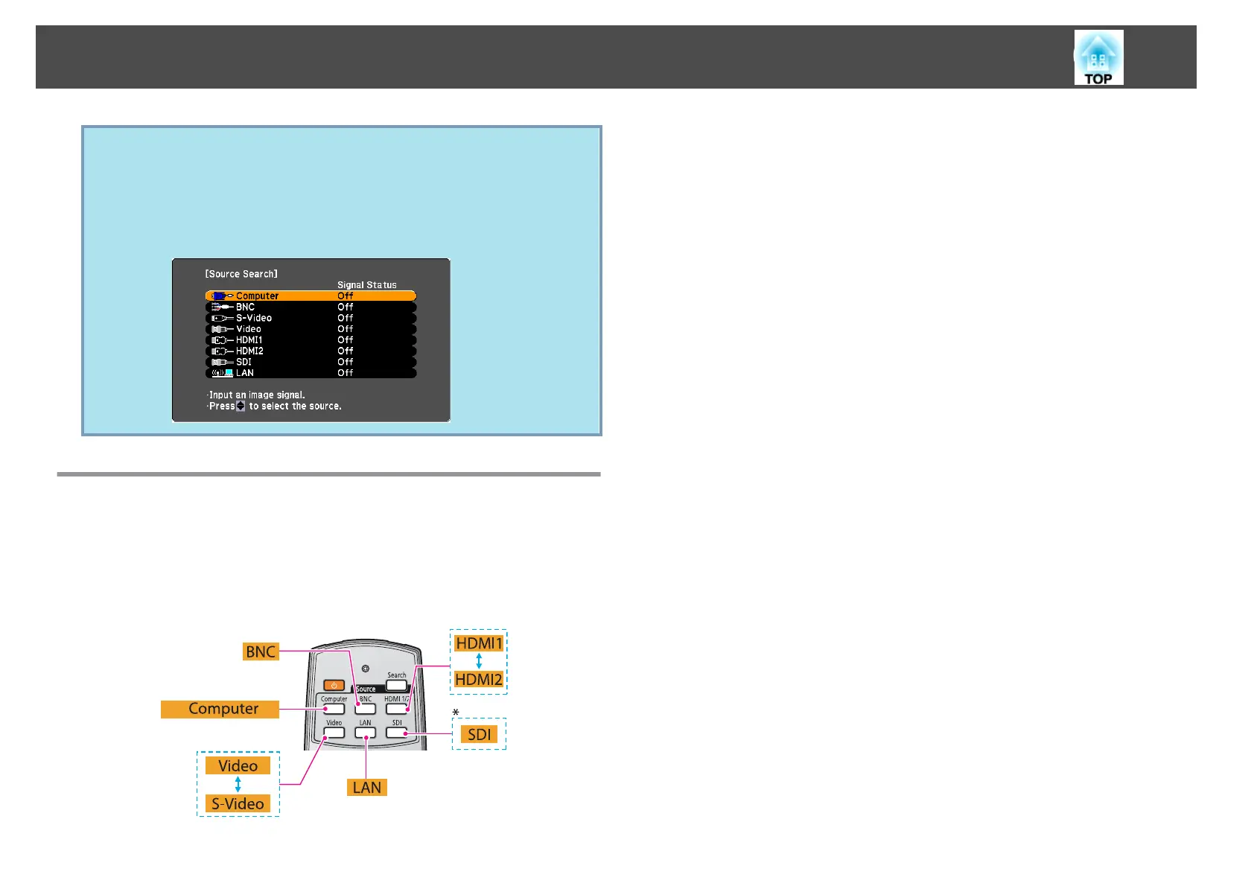The height and width of the screenshot is (886, 1254).
Task: Click the Off status in the Computer row
Action: 346,296
